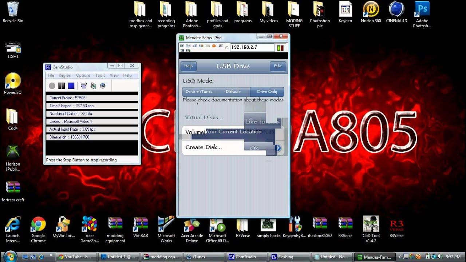
Task: Switch to Flashing taskbar window
Action: pos(289,257)
